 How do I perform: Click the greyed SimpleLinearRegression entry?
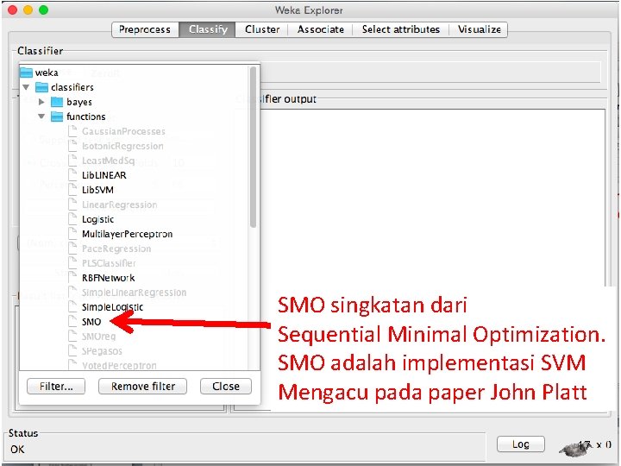[x=134, y=293]
